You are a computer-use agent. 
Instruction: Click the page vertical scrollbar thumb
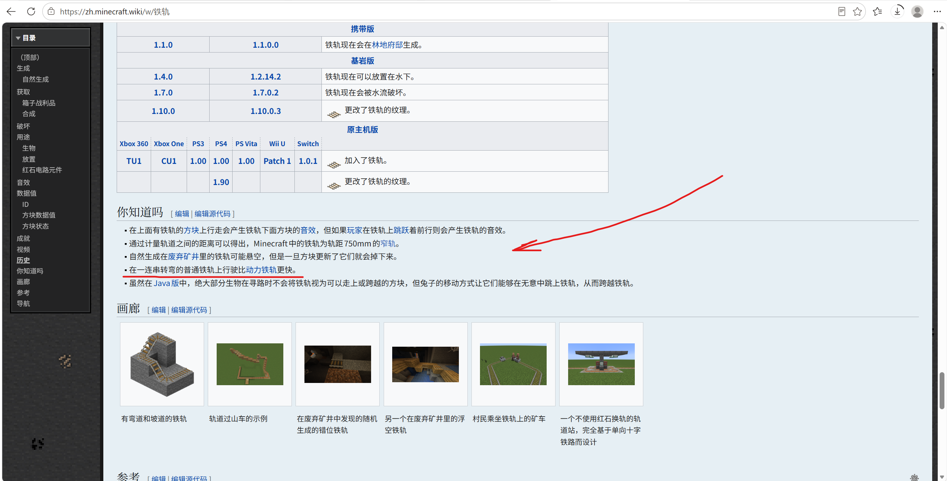(x=942, y=391)
